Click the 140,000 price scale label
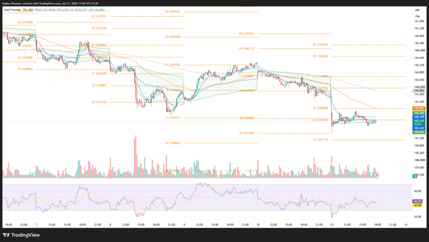Image resolution: width=429 pixels, height=242 pixels. click(419, 160)
